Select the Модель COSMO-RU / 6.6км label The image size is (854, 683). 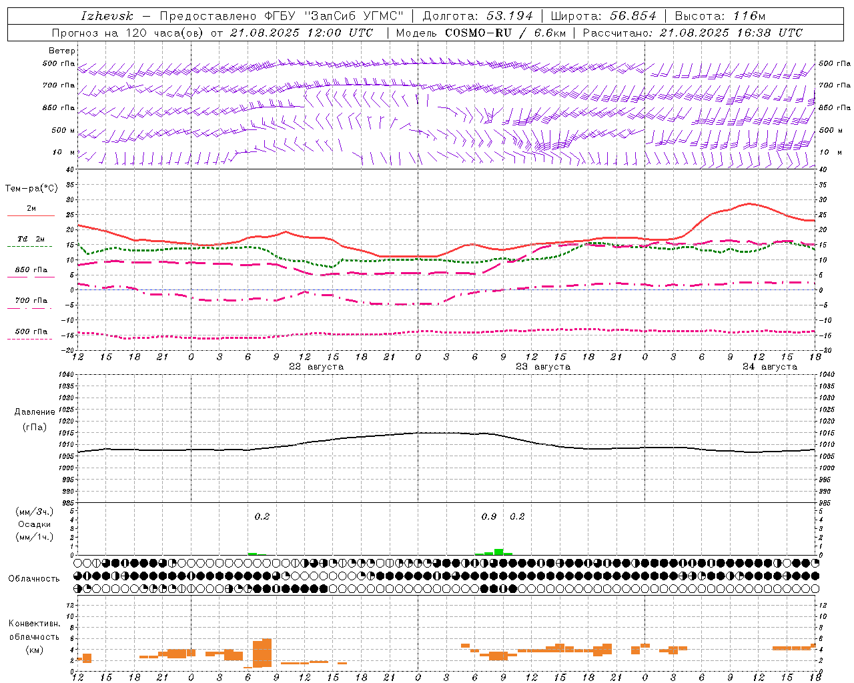pos(480,33)
